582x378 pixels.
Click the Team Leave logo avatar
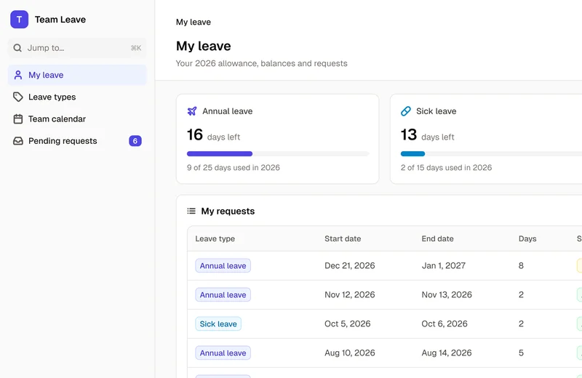[20, 20]
